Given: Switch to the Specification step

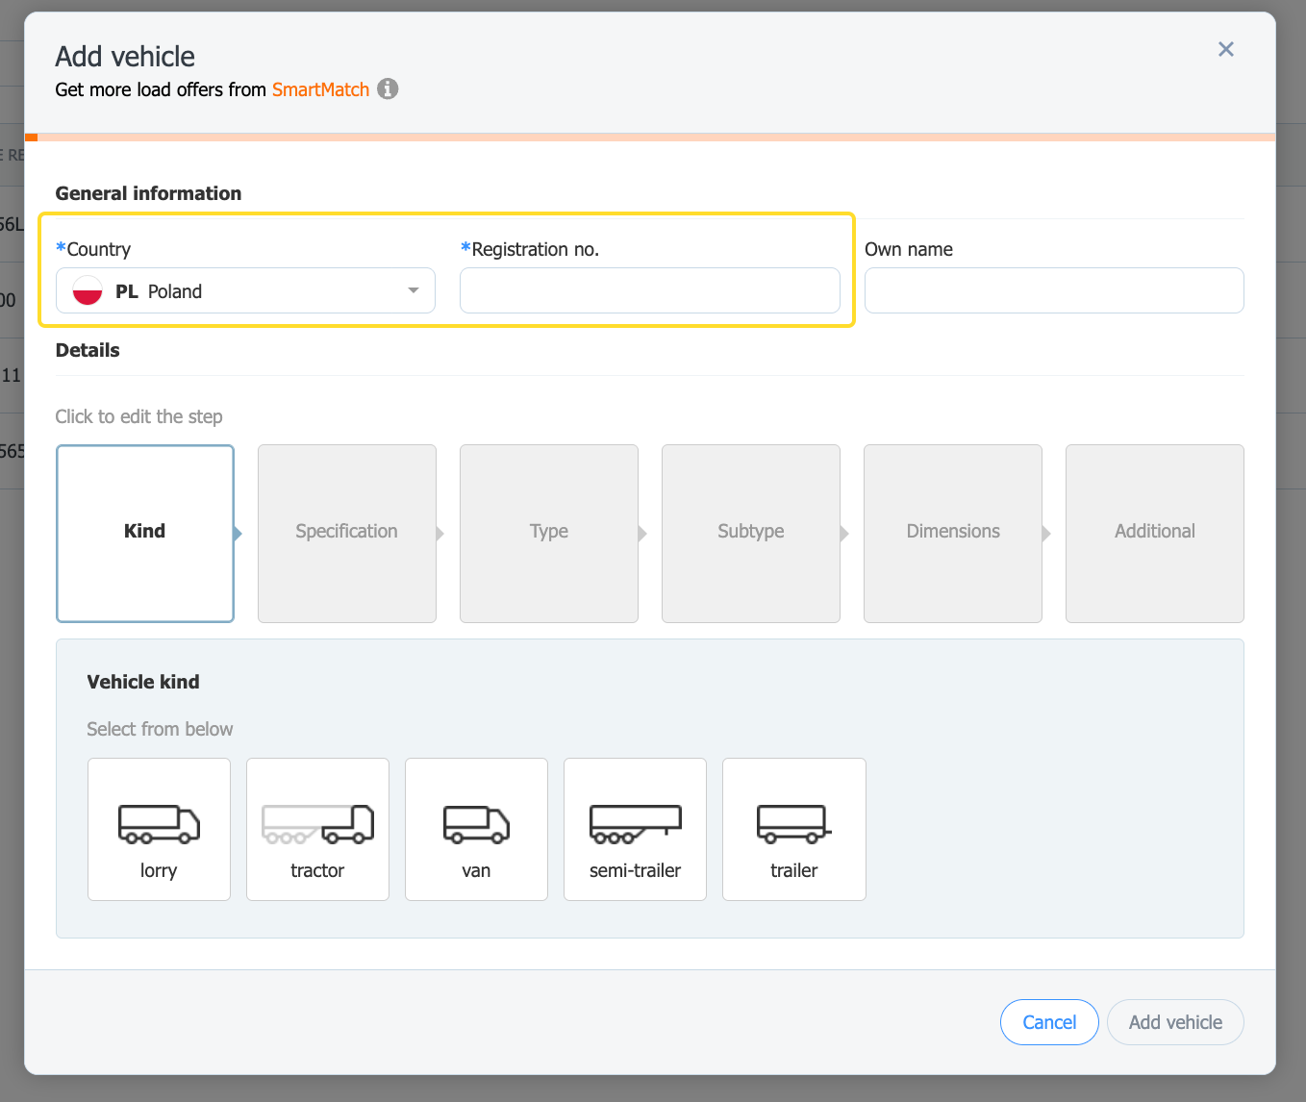Looking at the screenshot, I should click(x=346, y=533).
